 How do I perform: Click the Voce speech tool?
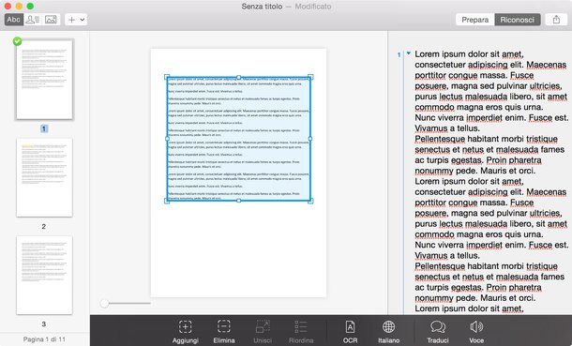(x=476, y=332)
